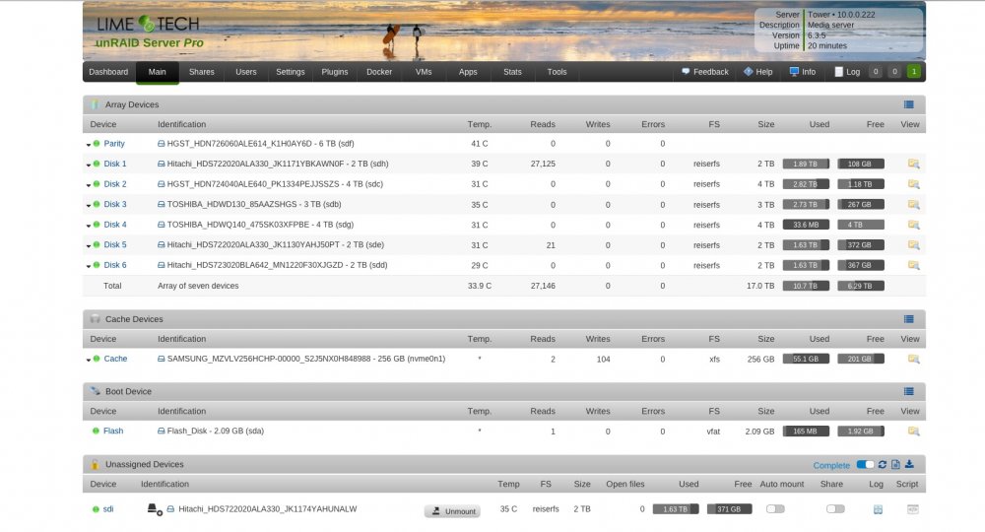Open the sdi device script icon
This screenshot has width=985, height=532.
tap(913, 509)
